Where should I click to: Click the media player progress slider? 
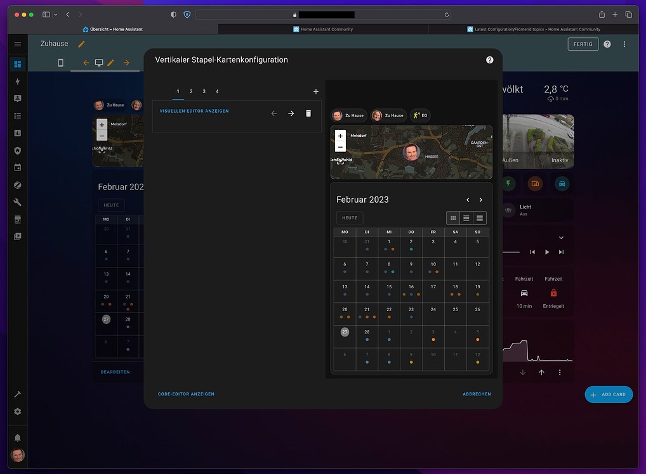pos(510,251)
